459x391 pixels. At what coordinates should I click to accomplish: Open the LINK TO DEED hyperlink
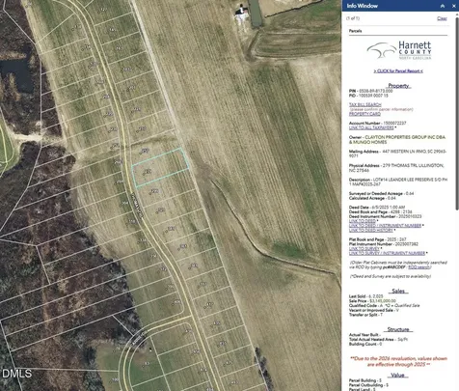point(363,221)
